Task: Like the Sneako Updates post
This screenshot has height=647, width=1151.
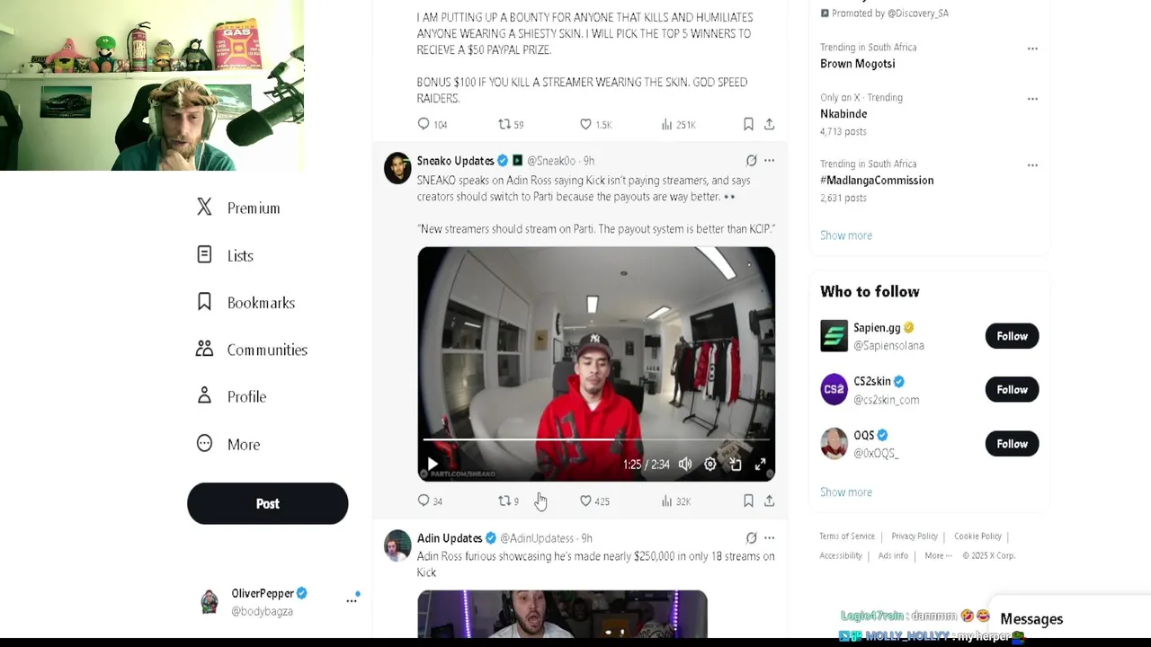Action: tap(594, 501)
